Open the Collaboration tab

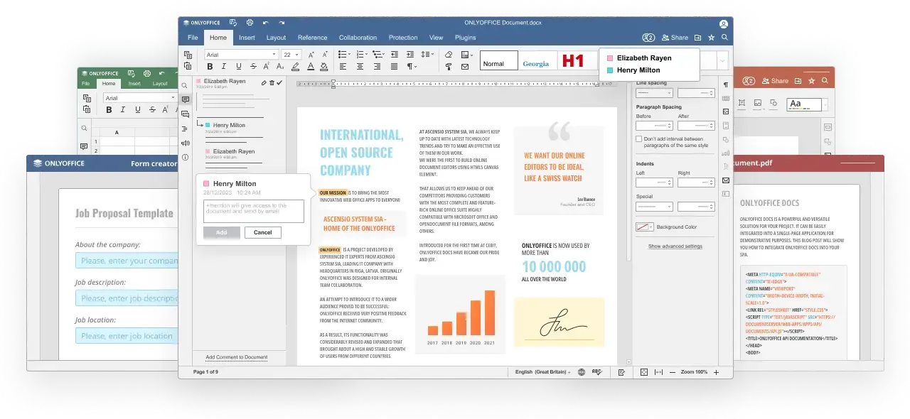tap(358, 38)
